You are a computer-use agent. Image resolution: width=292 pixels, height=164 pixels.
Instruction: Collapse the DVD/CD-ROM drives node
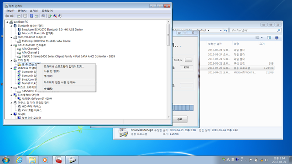(11, 37)
